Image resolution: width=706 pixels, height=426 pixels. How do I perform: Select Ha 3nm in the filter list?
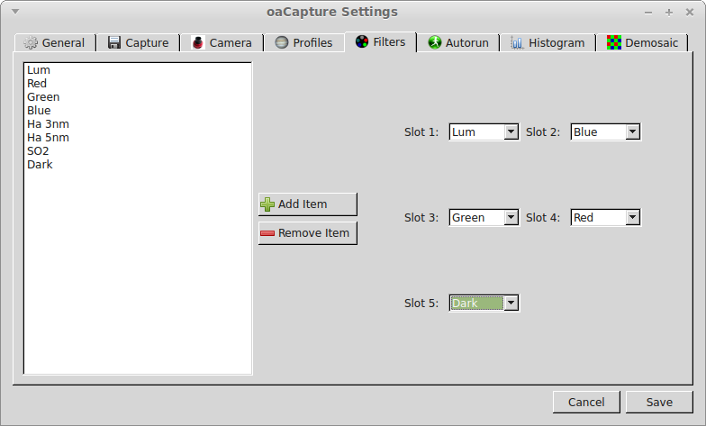tap(48, 124)
